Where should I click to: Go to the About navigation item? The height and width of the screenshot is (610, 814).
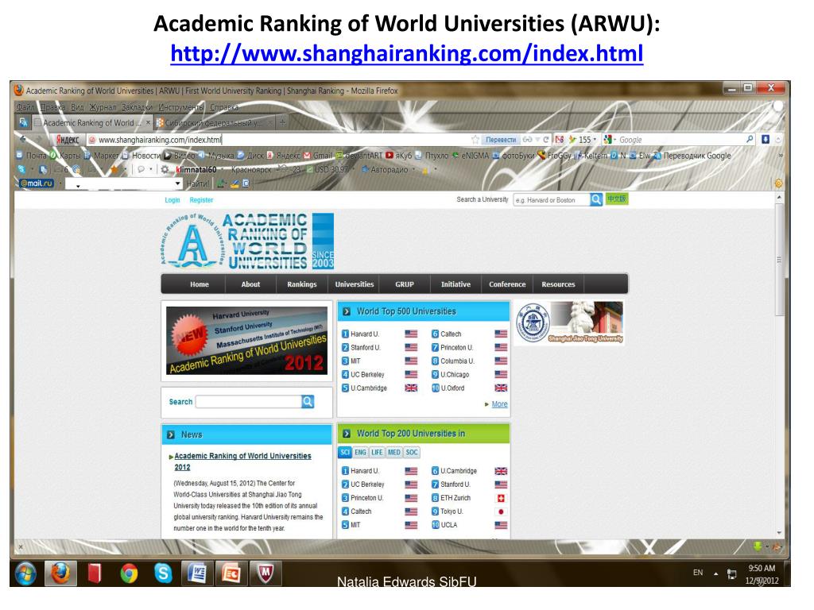(x=250, y=284)
